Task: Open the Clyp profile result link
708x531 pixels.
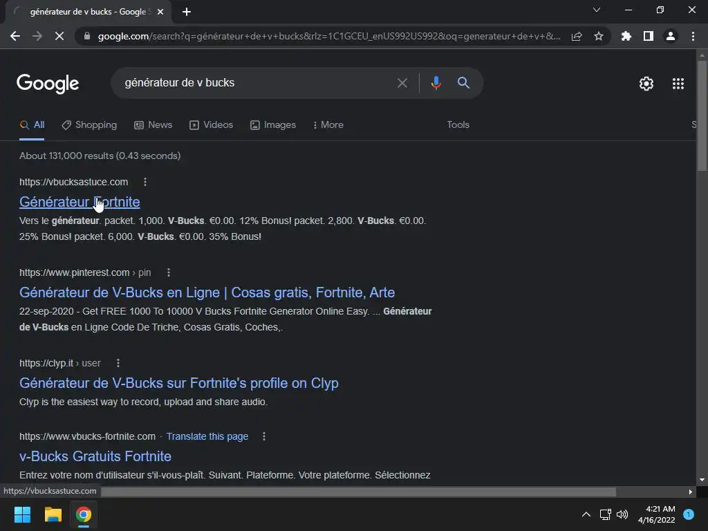Action: (x=179, y=383)
